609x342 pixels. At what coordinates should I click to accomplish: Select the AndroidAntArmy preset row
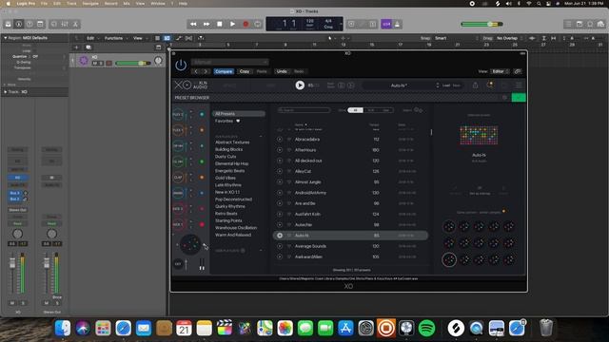351,193
